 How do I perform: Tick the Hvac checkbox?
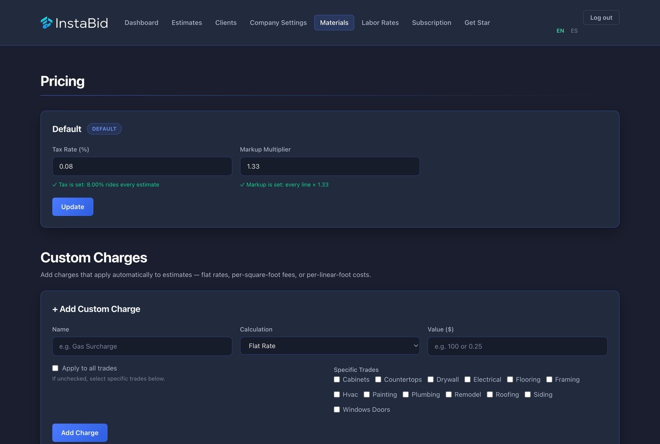[337, 395]
